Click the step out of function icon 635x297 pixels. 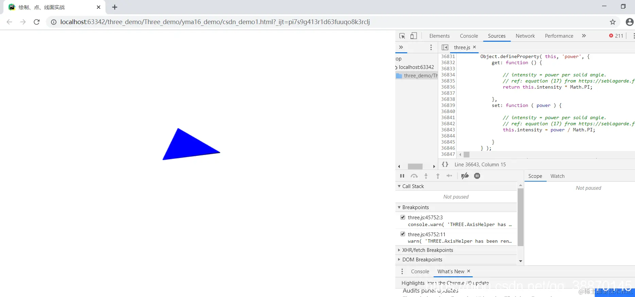click(438, 176)
